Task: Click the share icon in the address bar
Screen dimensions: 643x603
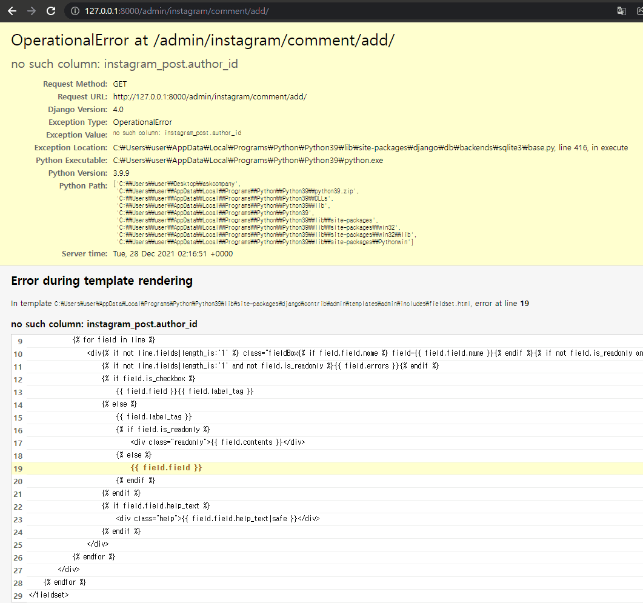Action: click(639, 11)
